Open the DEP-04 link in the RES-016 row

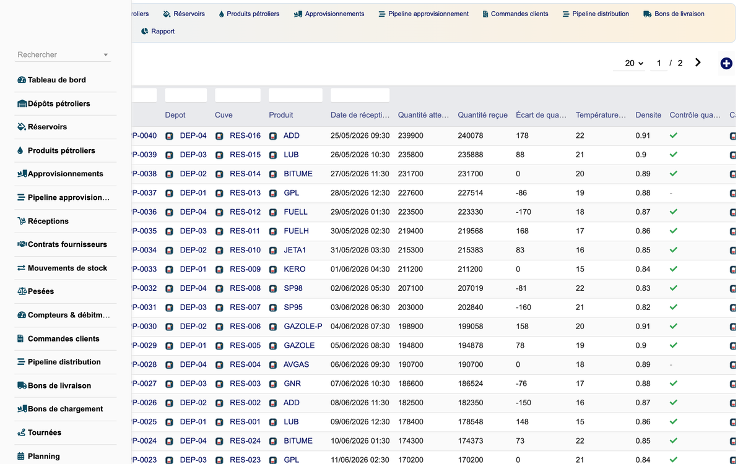click(193, 135)
